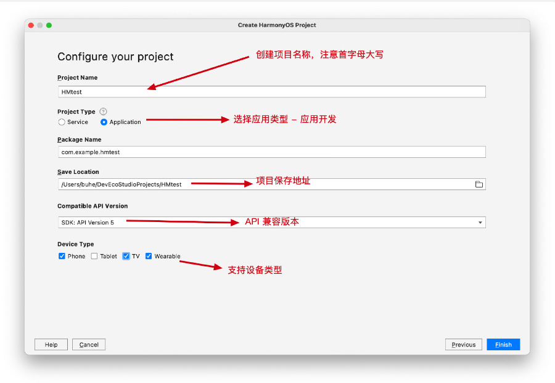The height and width of the screenshot is (383, 555).
Task: Uncheck the Wearable device type
Action: [149, 256]
